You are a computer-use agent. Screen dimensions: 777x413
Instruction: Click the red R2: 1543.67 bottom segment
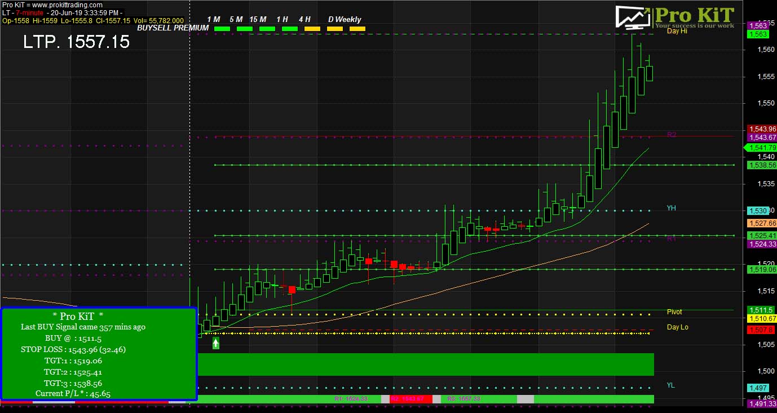[410, 399]
